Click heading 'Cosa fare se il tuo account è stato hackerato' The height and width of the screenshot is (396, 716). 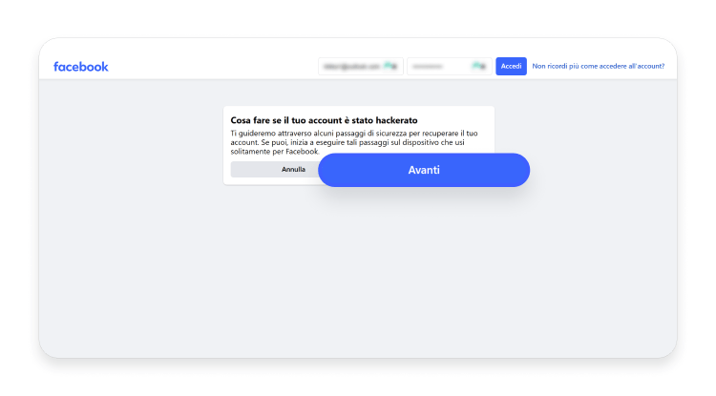tap(324, 120)
